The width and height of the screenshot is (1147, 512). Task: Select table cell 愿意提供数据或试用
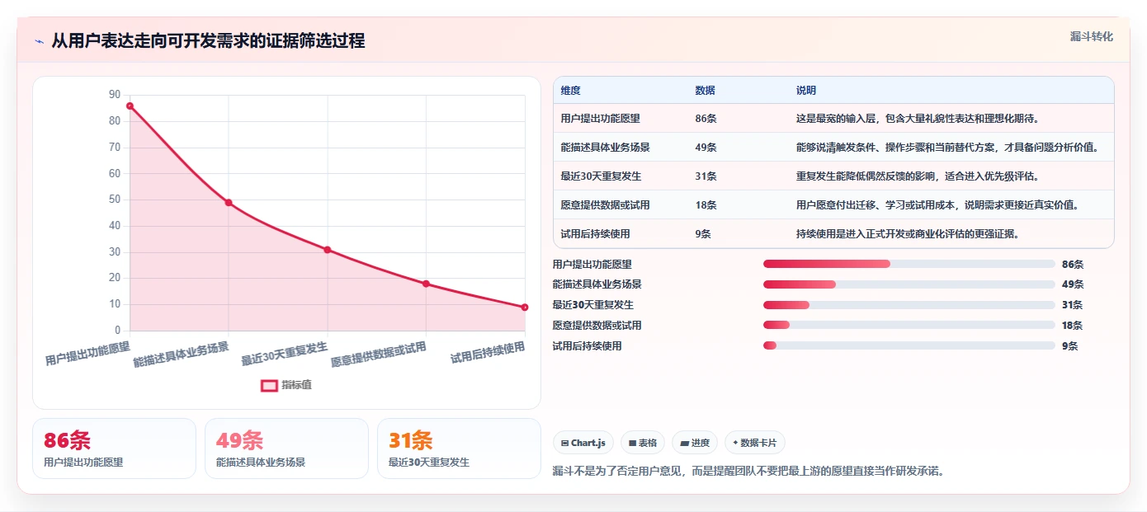click(605, 205)
